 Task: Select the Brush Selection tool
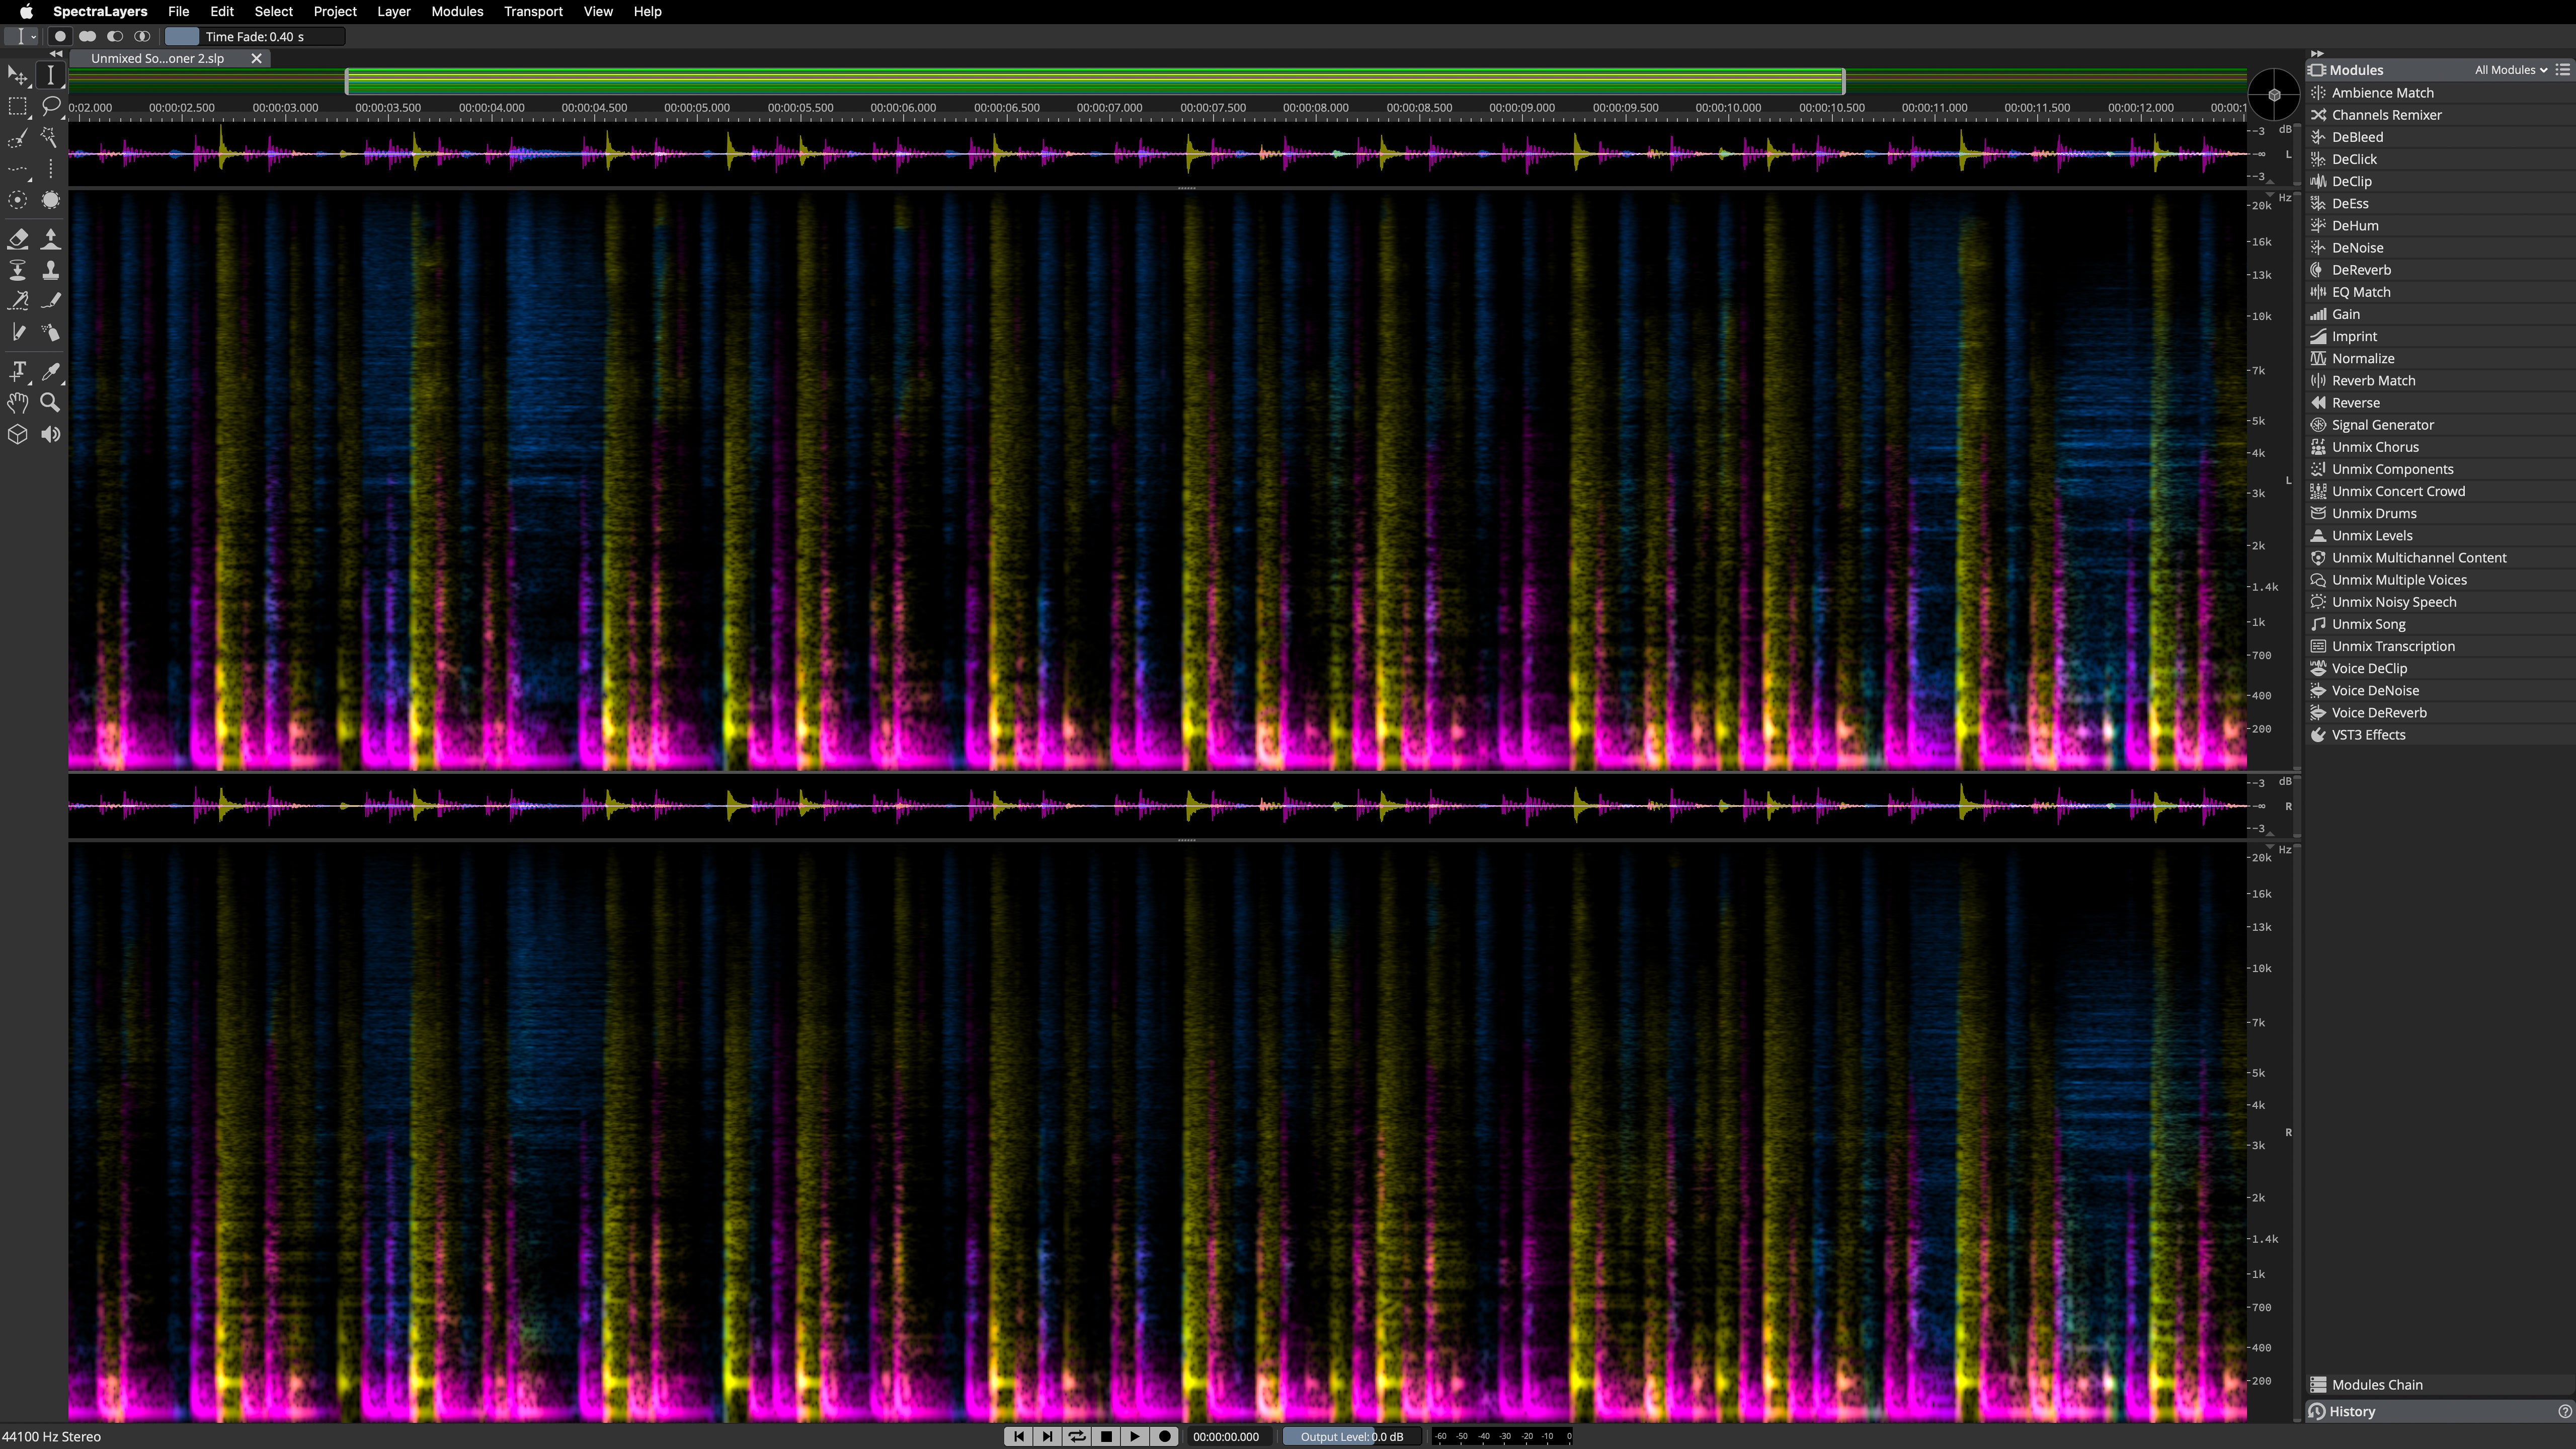click(x=17, y=138)
